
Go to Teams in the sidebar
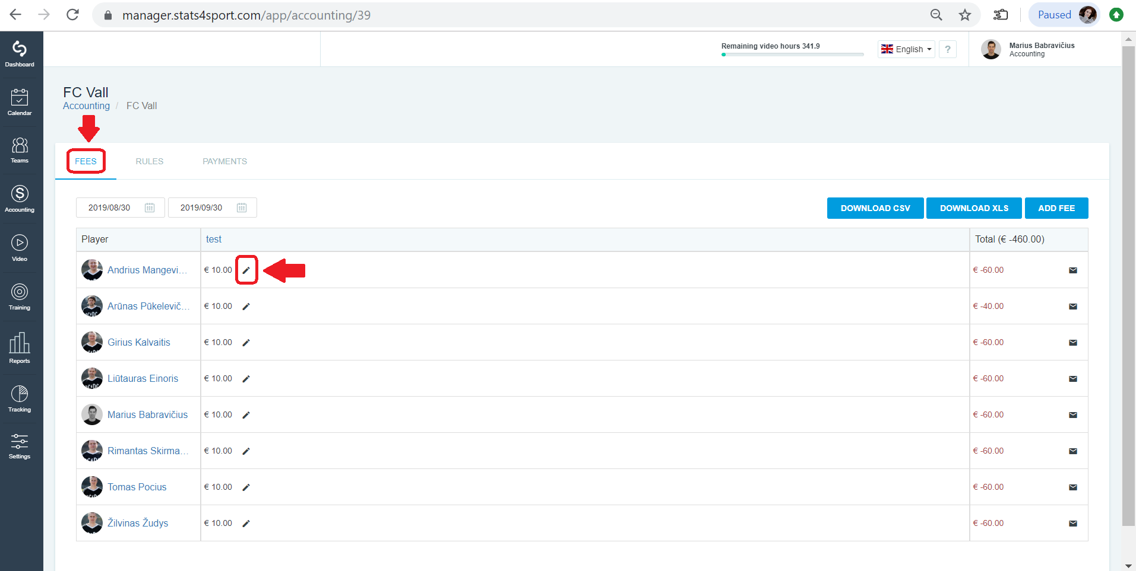[20, 150]
